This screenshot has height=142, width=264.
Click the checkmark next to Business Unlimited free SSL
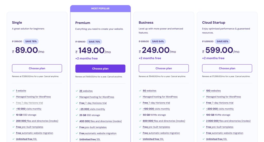click(140, 139)
